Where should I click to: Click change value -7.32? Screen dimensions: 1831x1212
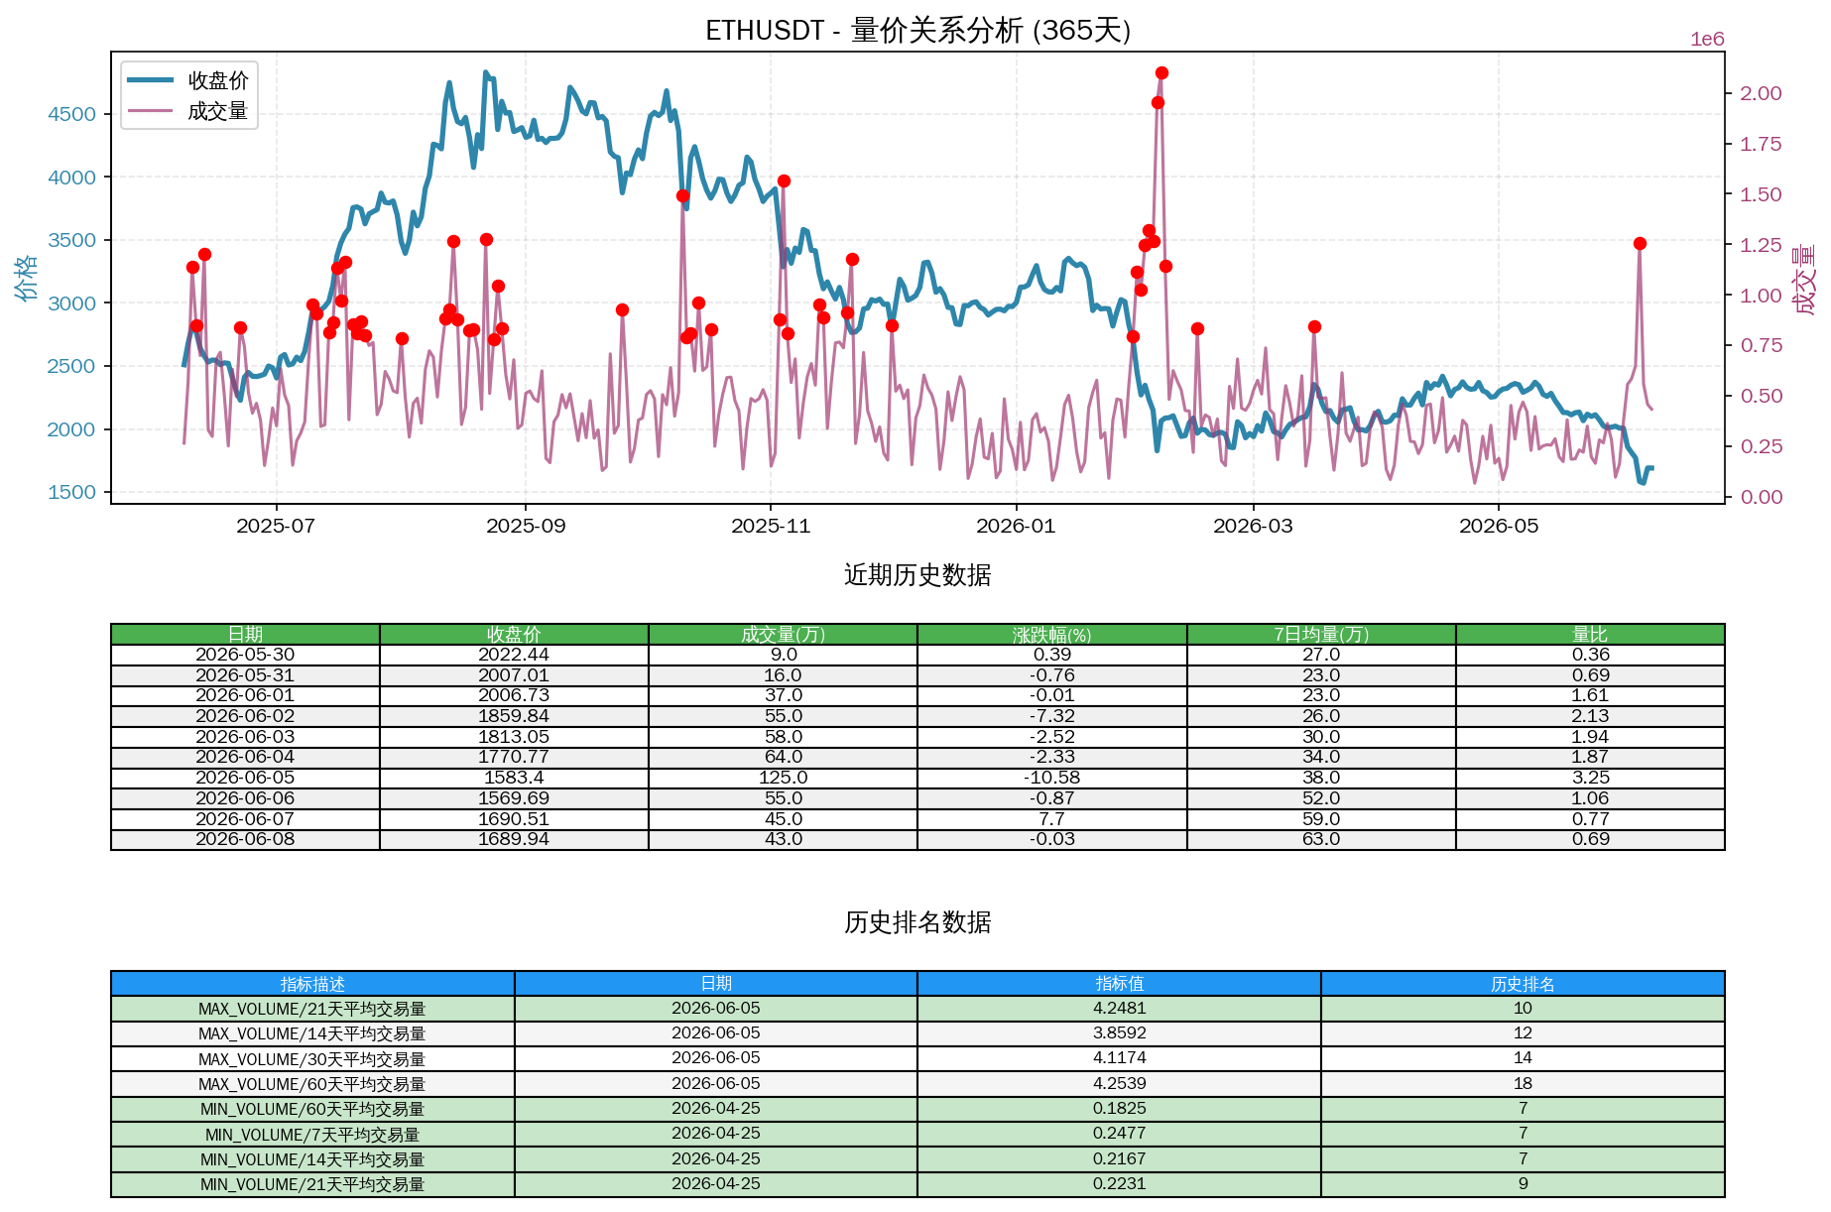point(1052,716)
